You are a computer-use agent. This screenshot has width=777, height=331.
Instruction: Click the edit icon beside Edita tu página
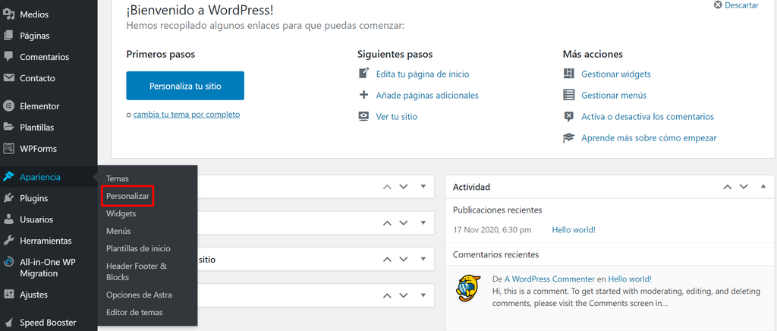click(x=363, y=74)
